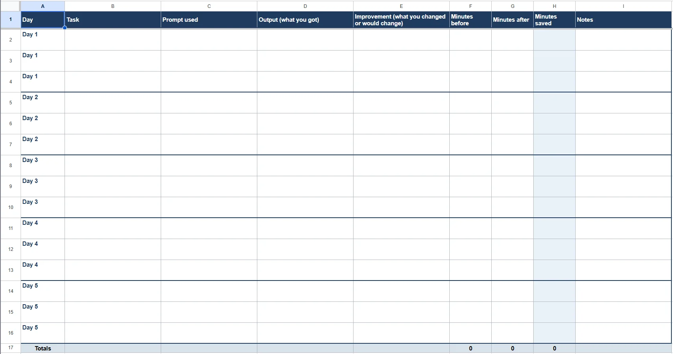673x354 pixels.
Task: Select column H header
Action: tap(555, 6)
